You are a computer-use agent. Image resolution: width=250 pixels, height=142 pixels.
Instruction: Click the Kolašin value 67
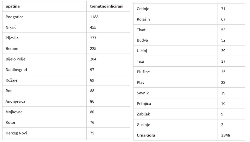[x=223, y=20]
